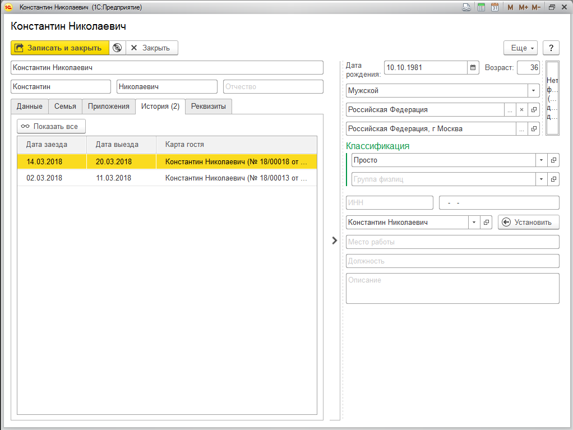This screenshot has width=573, height=430.
Task: Click the Карта гостя column header
Action: tap(237, 145)
